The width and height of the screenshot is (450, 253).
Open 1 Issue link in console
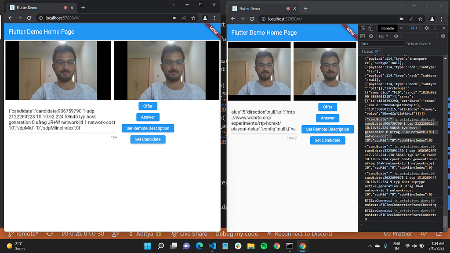pos(371,51)
